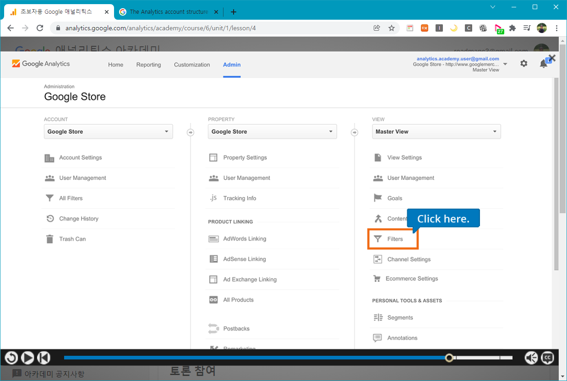567x381 pixels.
Task: Switch to The Analytics account structure browser tab
Action: pyautogui.click(x=169, y=12)
